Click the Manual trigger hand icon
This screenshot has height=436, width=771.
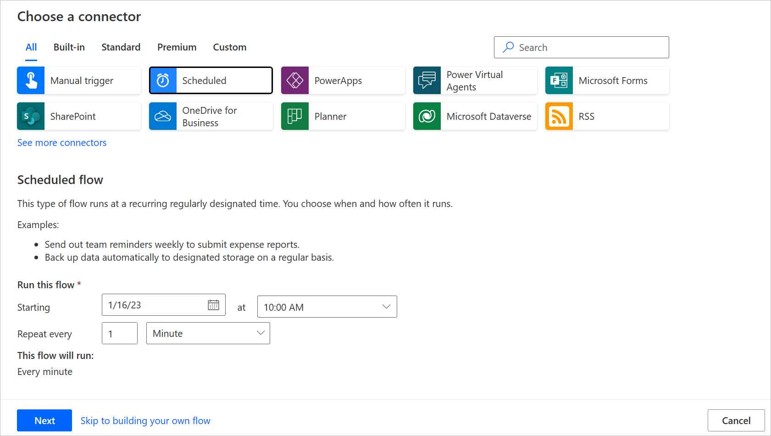(31, 80)
